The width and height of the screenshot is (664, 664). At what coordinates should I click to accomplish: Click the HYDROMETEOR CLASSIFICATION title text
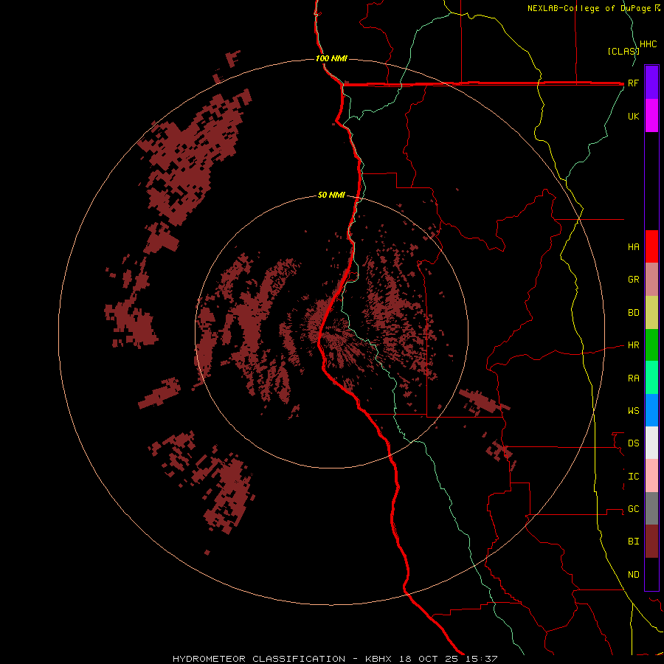tap(259, 659)
